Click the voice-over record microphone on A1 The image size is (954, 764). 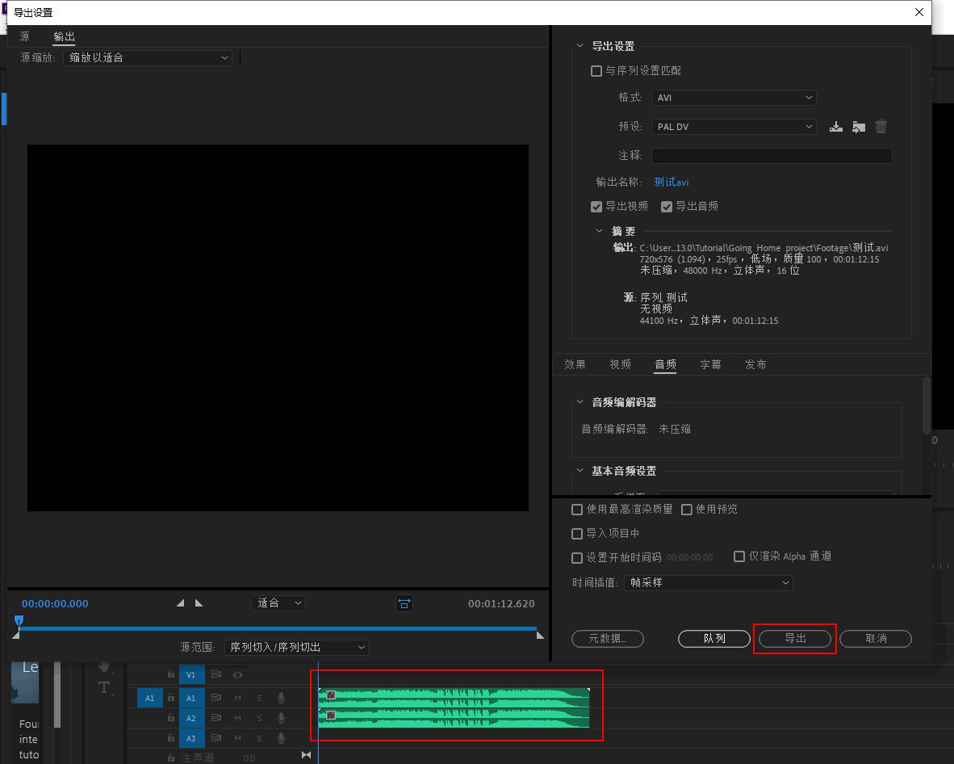click(281, 698)
